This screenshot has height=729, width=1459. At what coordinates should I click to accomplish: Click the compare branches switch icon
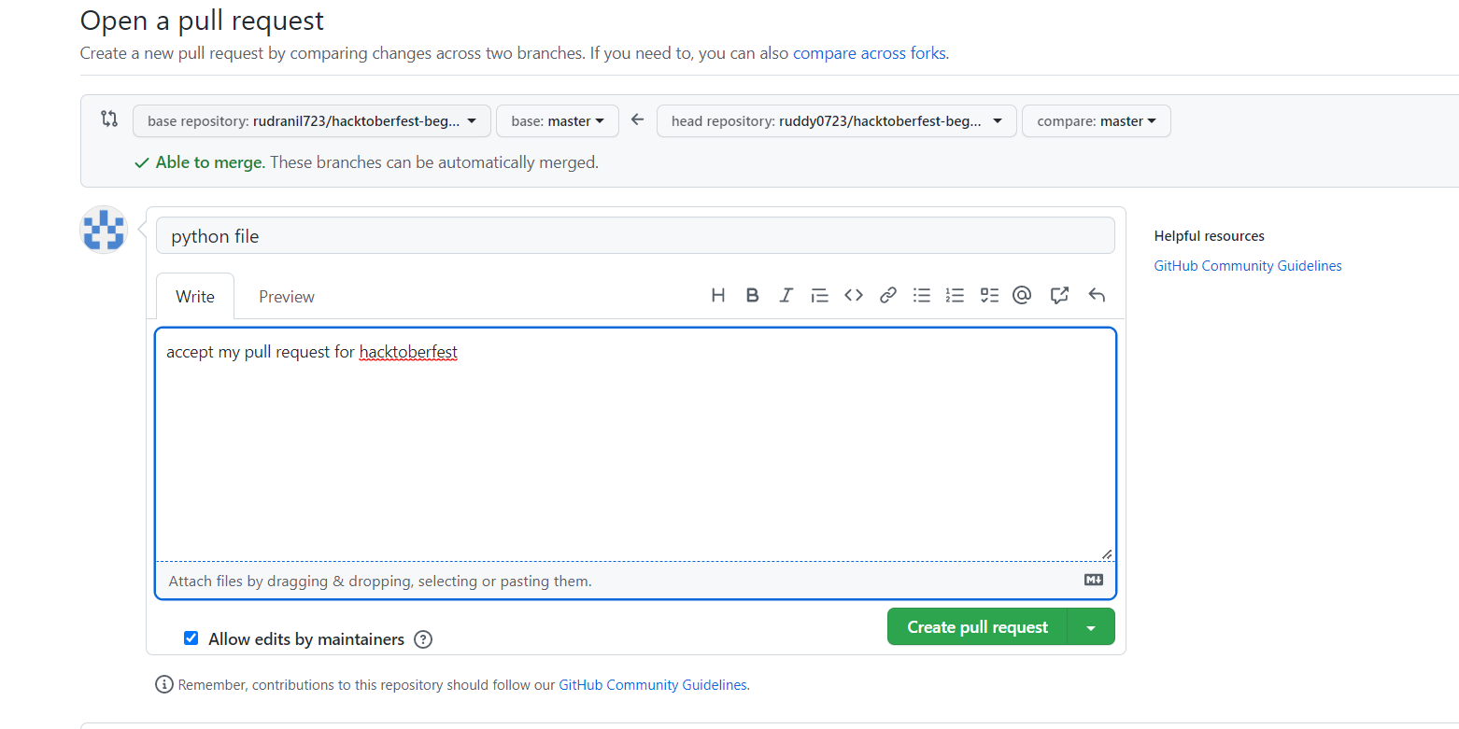[x=109, y=119]
